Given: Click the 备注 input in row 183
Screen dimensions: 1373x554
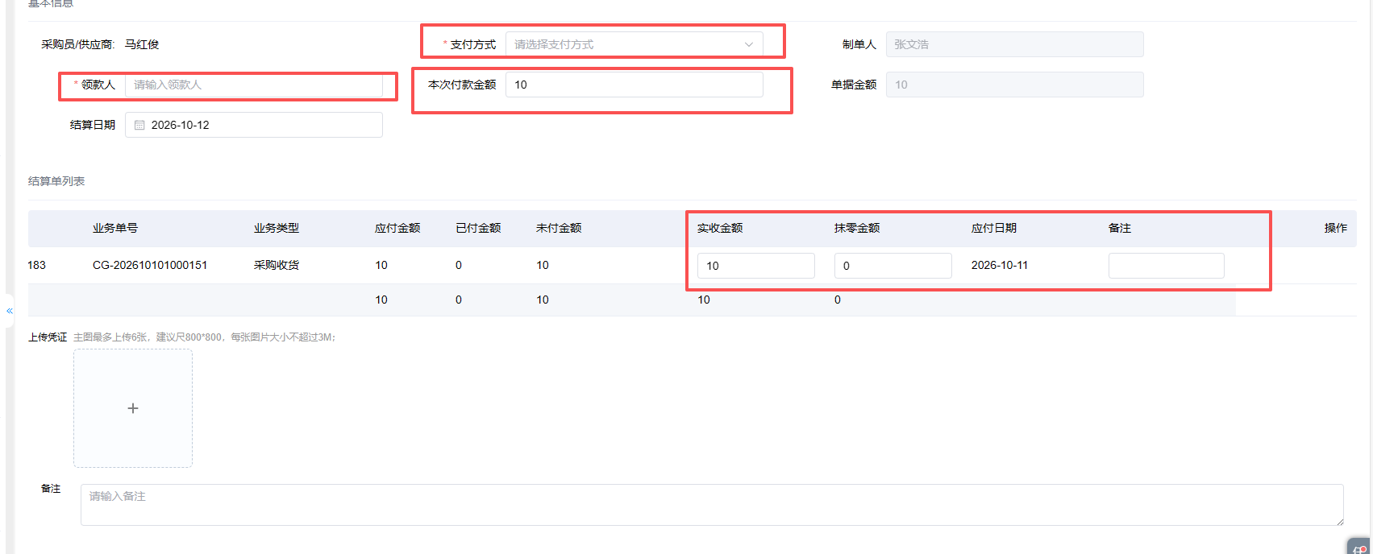Looking at the screenshot, I should (1167, 266).
